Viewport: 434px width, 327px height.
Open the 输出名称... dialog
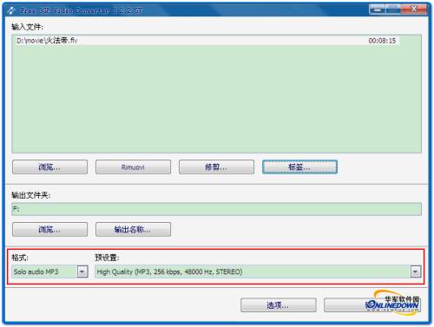[133, 230]
